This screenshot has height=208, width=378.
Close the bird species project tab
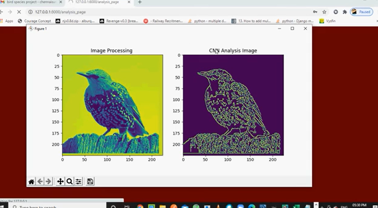tap(61, 2)
